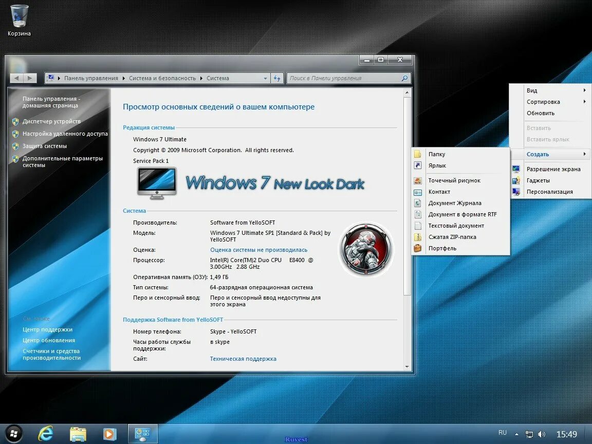
Task: Show hidden tray icons arrow
Action: point(516,434)
